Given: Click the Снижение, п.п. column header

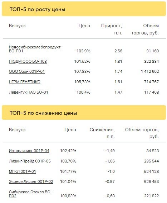Looking at the screenshot, I should click(x=102, y=133).
